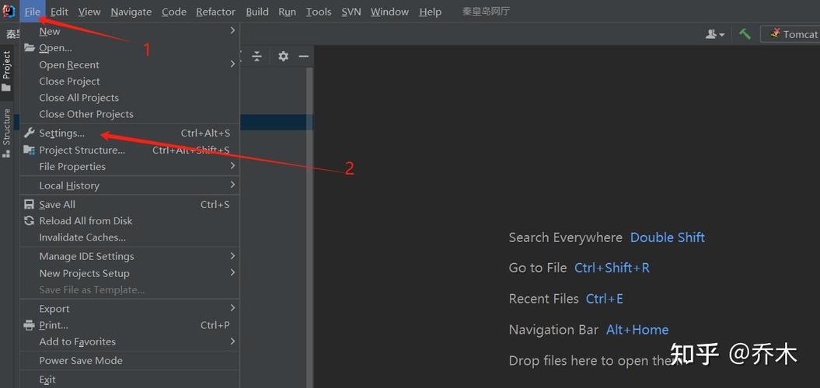The image size is (820, 388).
Task: Open the Navigate menu
Action: coord(131,12)
